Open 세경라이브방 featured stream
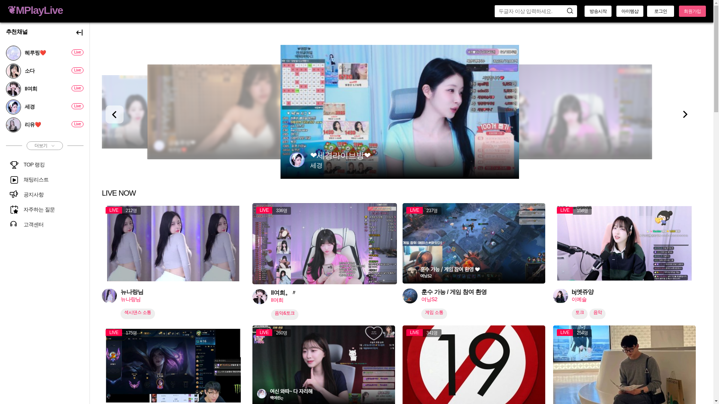Screen dimensions: 719x404 pos(400,112)
